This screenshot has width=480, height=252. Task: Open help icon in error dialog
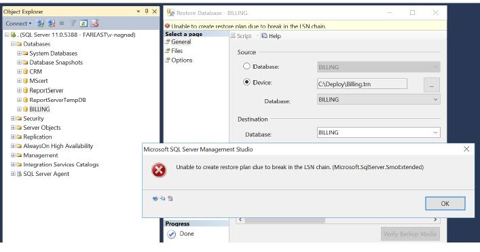point(155,198)
